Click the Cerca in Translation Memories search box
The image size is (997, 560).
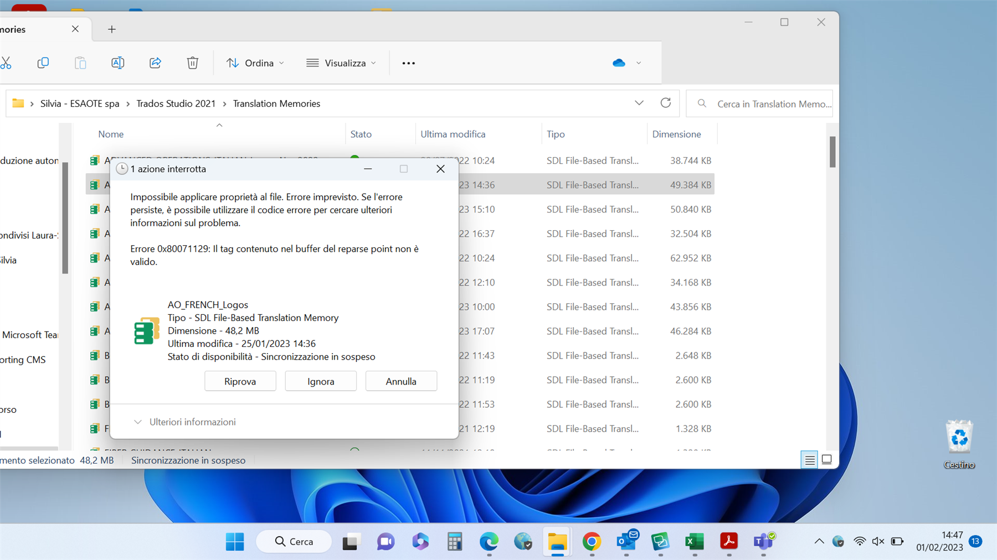(759, 103)
